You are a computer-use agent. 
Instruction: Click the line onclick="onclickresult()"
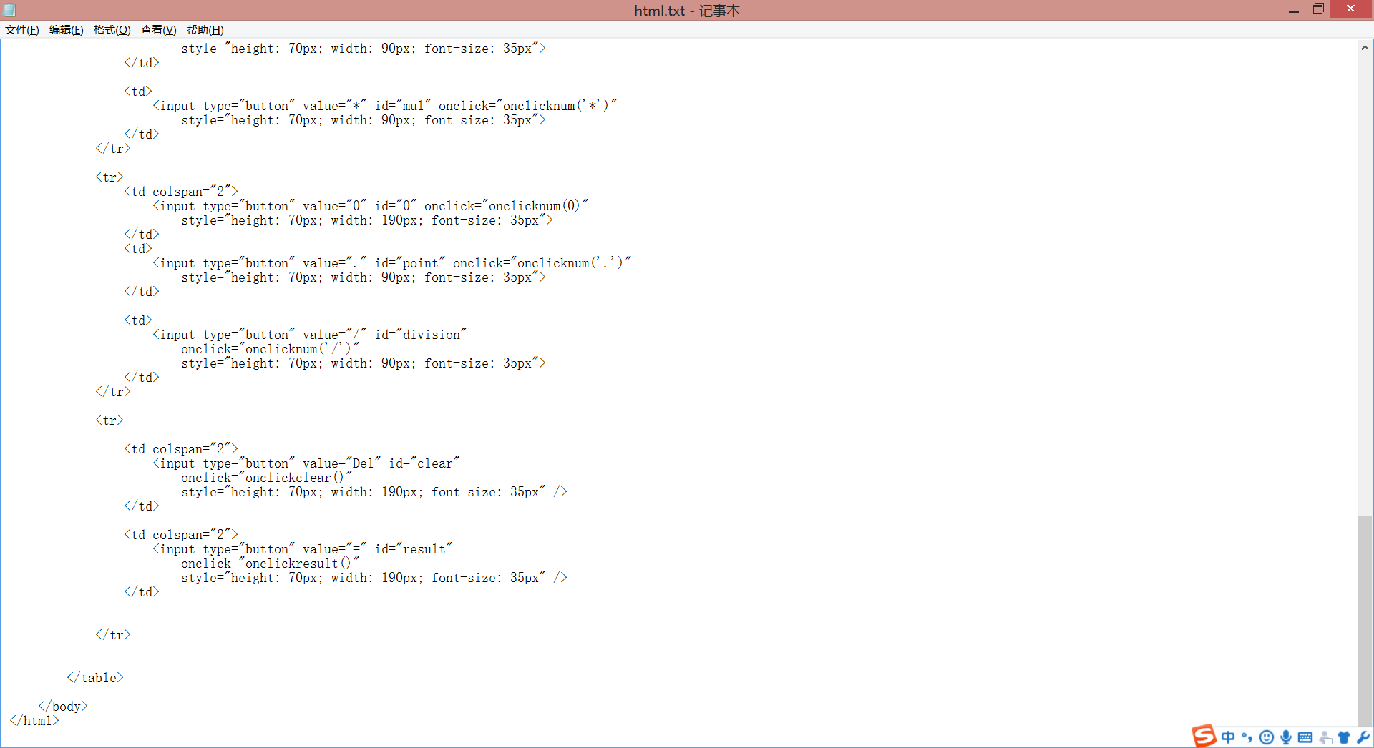click(270, 564)
